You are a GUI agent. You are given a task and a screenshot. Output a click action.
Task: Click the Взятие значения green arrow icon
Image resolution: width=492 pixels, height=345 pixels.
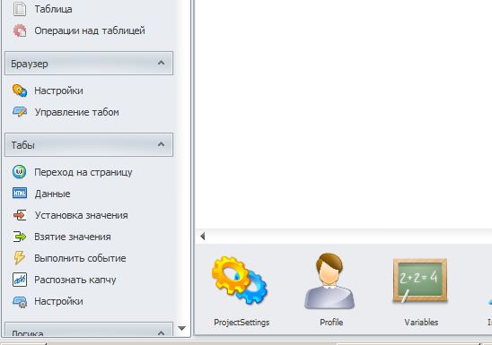[20, 237]
